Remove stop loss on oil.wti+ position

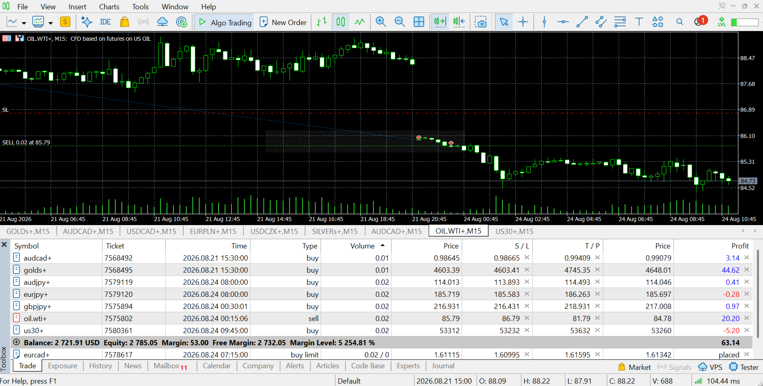(527, 318)
